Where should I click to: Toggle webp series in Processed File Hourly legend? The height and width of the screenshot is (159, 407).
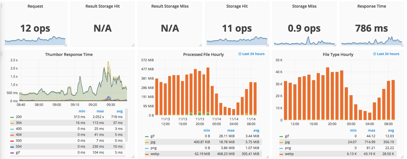coord(155,154)
